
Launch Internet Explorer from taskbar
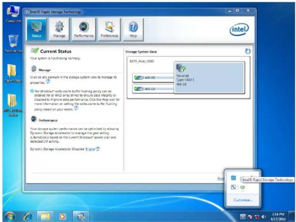(x=28, y=216)
